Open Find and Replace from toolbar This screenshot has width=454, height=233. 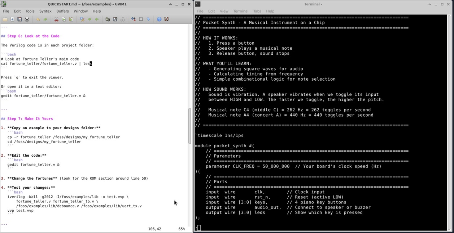(x=82, y=19)
